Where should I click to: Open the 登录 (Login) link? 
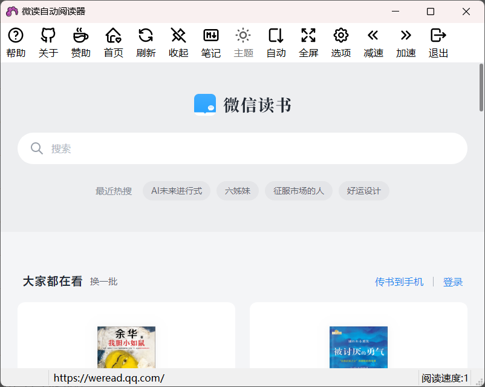pyautogui.click(x=452, y=282)
